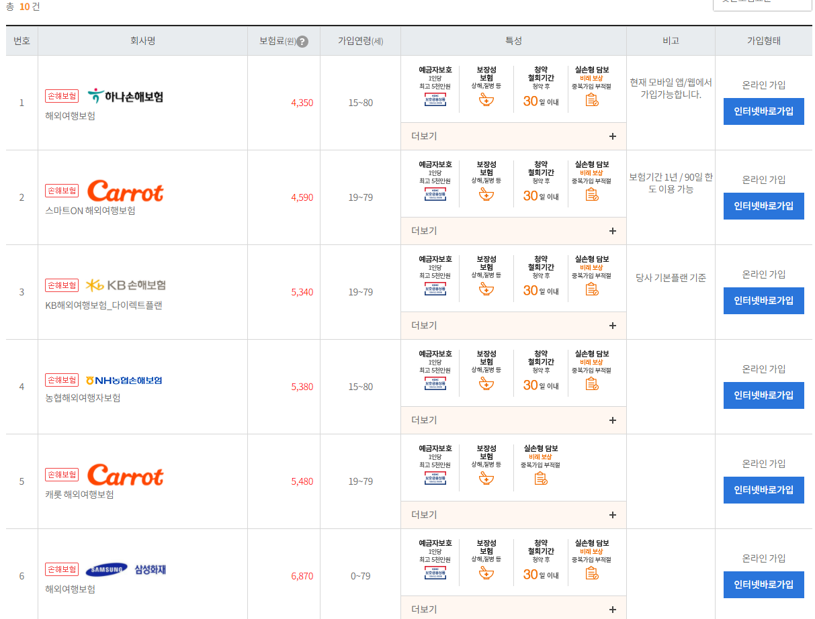
Task: Click the 실손형 담보 clipboard icon in the 캐롯 해외여행보험 row
Action: tap(540, 479)
